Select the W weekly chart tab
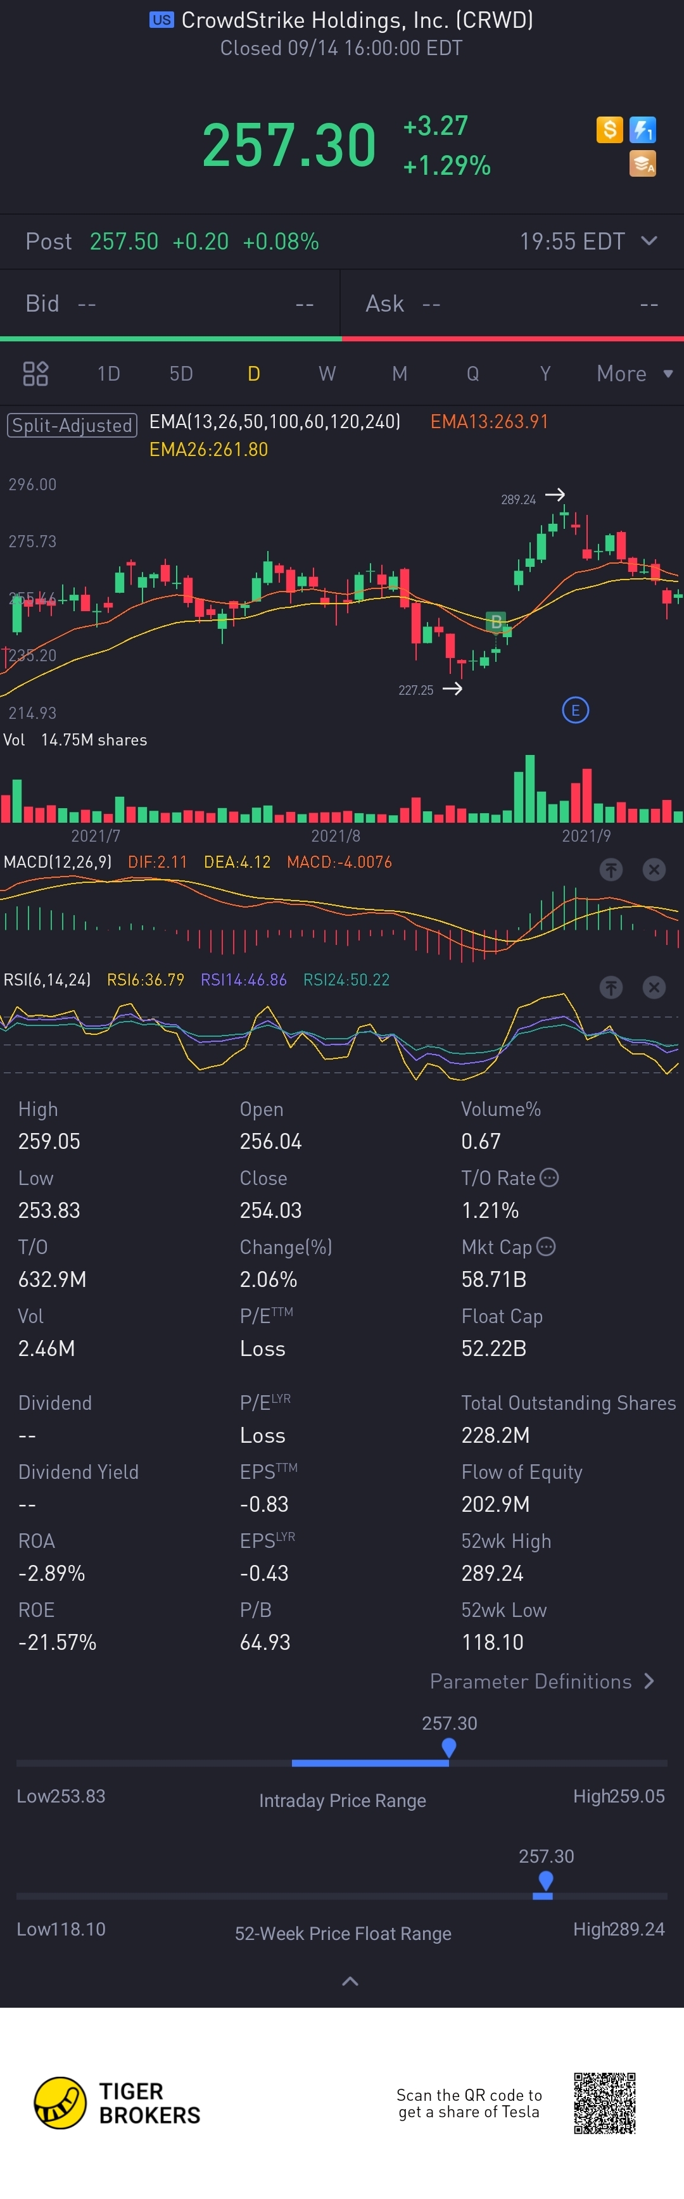Screen dimensions: 684x2199 click(x=327, y=373)
